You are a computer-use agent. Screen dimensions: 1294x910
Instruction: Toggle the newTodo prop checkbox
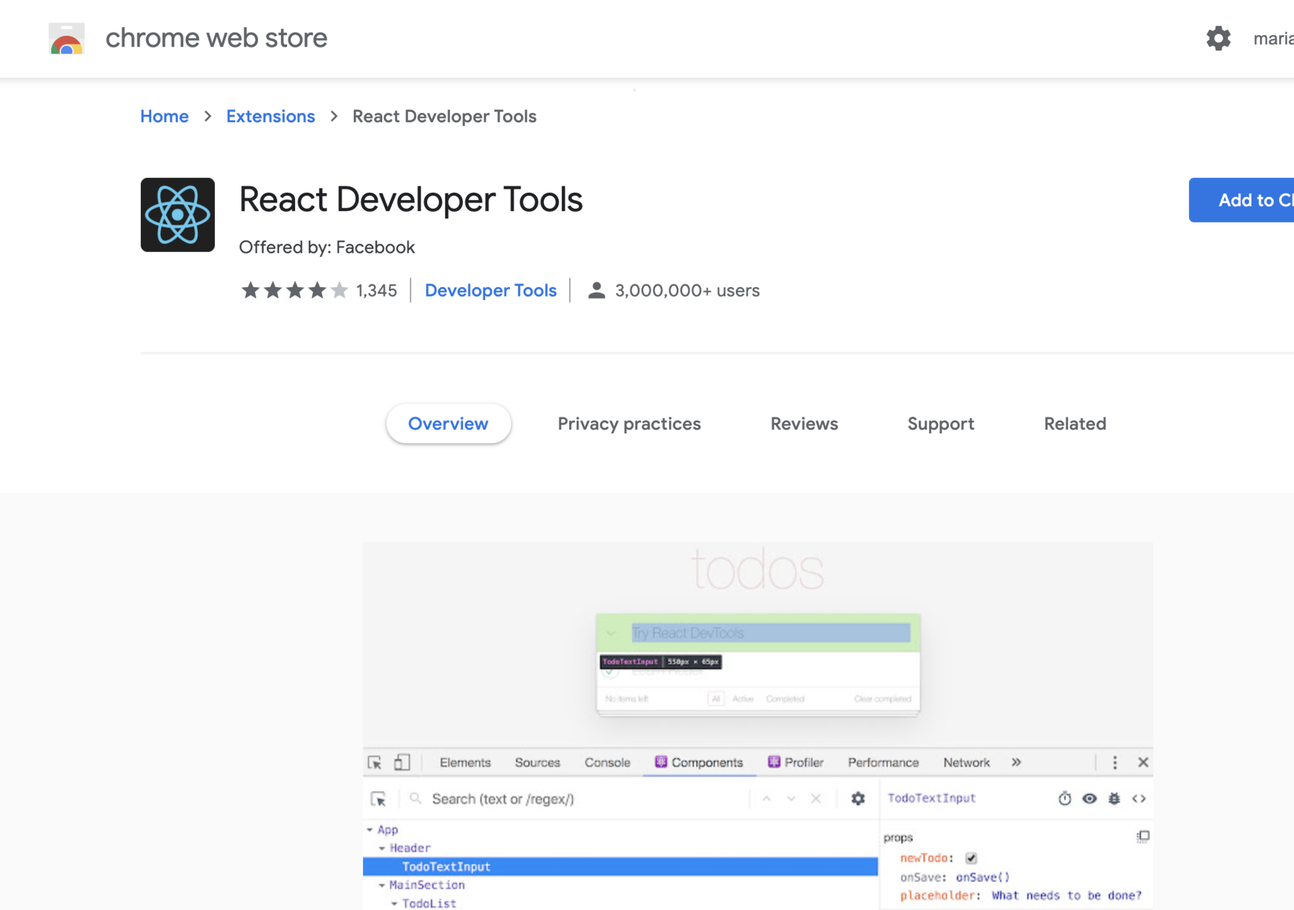click(x=970, y=858)
